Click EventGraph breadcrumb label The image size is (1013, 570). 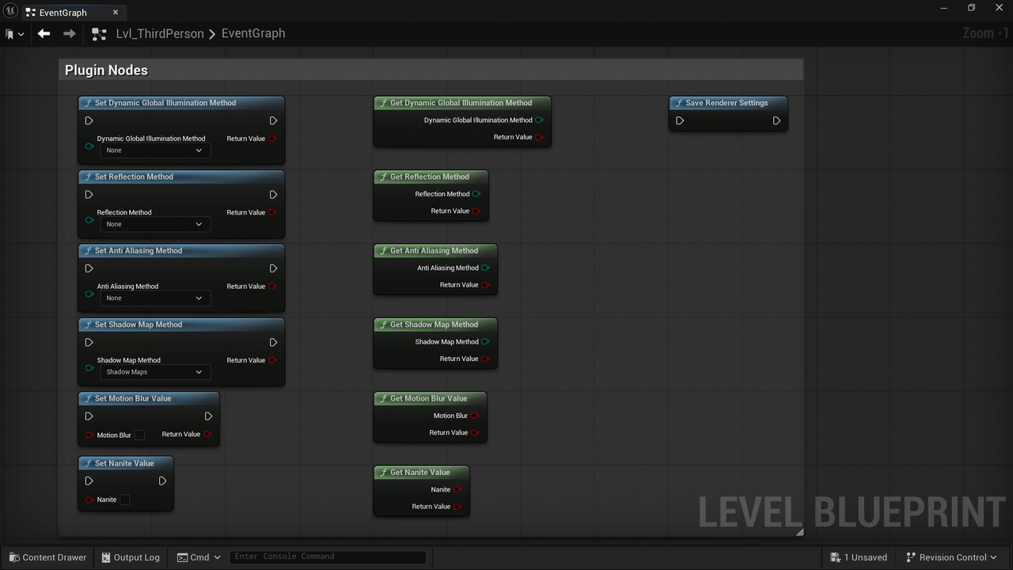pyautogui.click(x=253, y=33)
